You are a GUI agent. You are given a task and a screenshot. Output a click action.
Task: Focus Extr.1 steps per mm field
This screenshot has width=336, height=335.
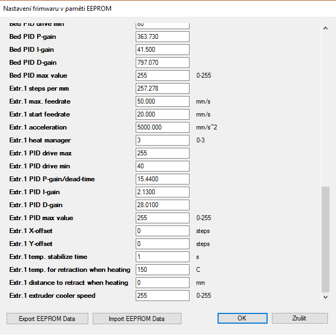pos(162,88)
